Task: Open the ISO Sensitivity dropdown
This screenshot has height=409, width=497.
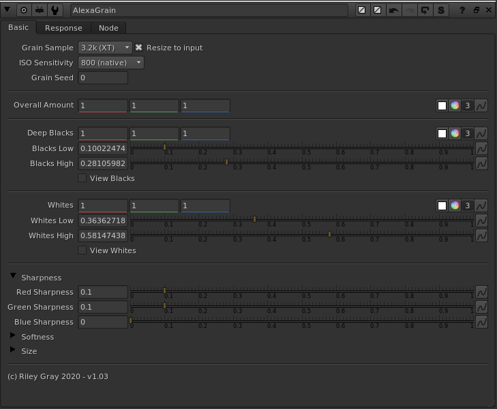Action: [x=110, y=63]
